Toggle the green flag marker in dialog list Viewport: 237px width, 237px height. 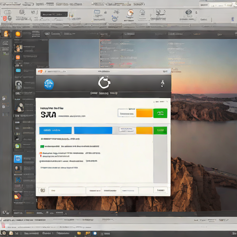coord(42,146)
